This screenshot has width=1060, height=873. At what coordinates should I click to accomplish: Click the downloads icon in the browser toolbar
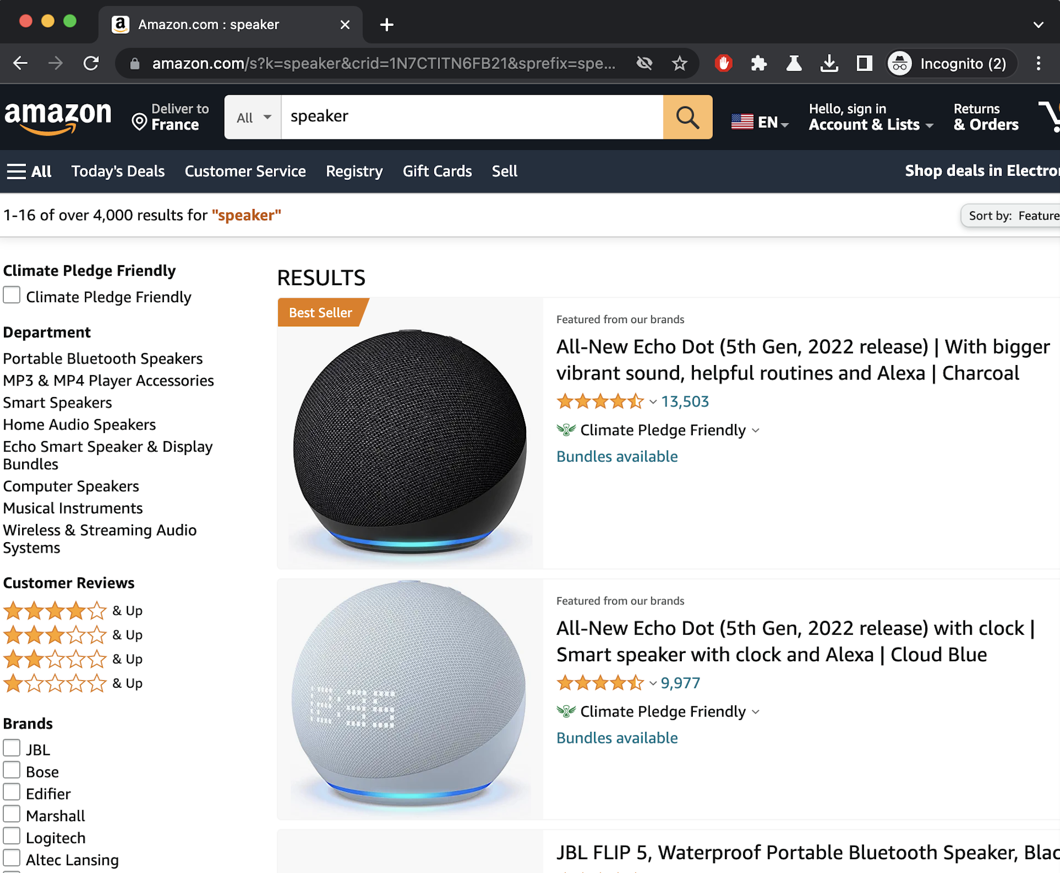coord(829,63)
